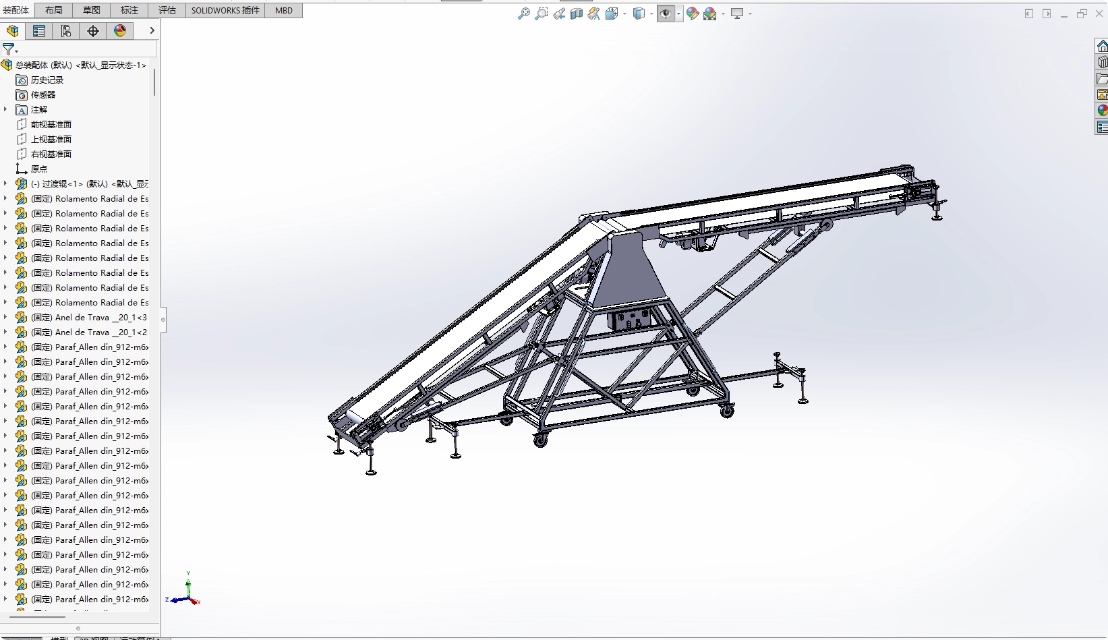
Task: Show more manager tabs with the chevron
Action: coord(152,31)
